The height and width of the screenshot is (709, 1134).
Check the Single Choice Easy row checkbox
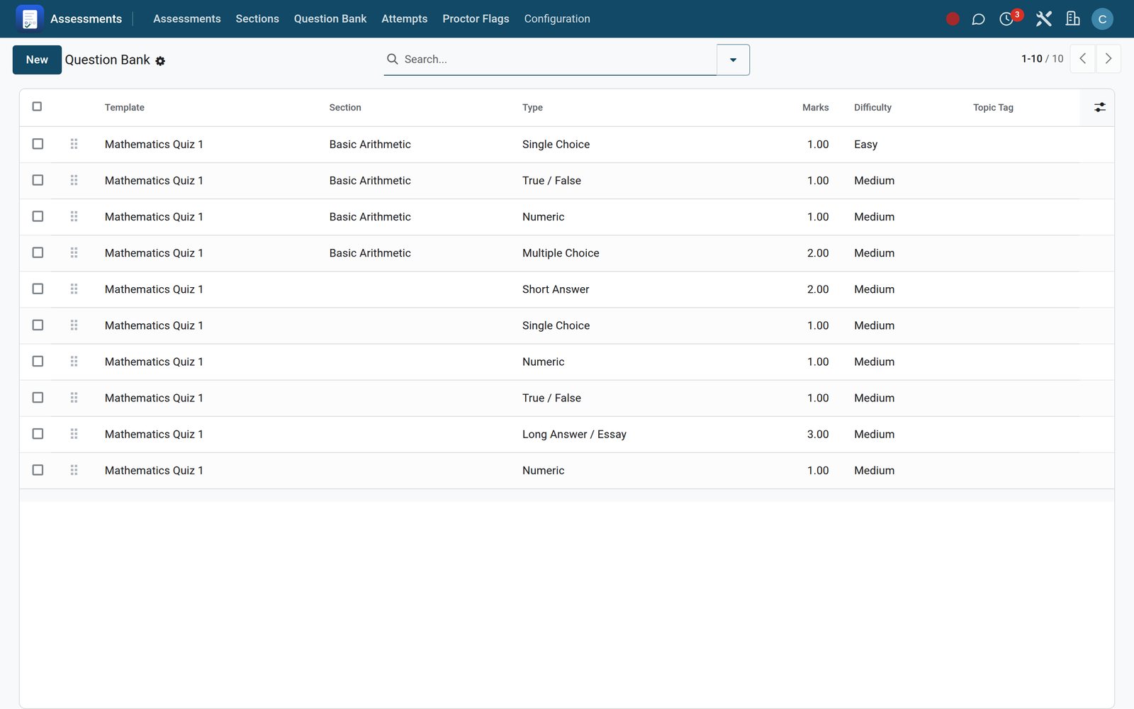tap(38, 144)
